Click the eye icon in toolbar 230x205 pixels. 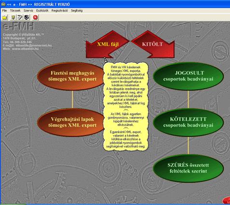(27, 17)
